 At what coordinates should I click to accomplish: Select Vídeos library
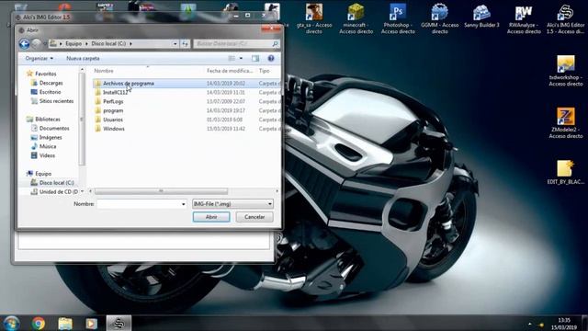coord(47,155)
